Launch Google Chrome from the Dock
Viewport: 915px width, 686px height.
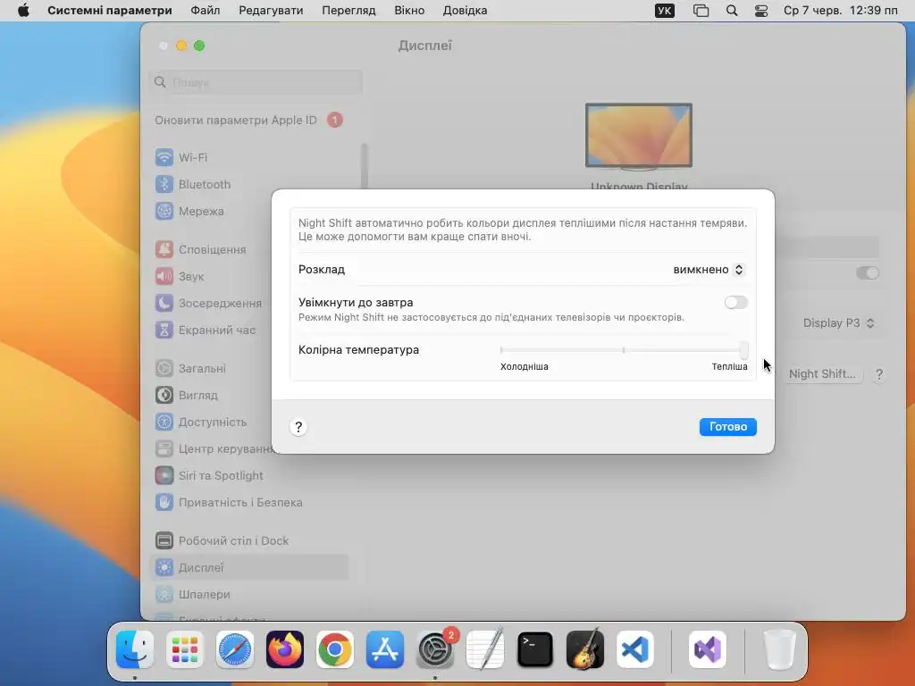pos(335,649)
